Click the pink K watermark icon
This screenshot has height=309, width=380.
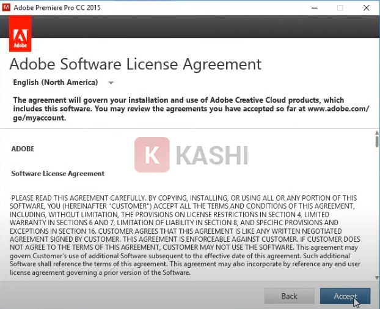152,155
